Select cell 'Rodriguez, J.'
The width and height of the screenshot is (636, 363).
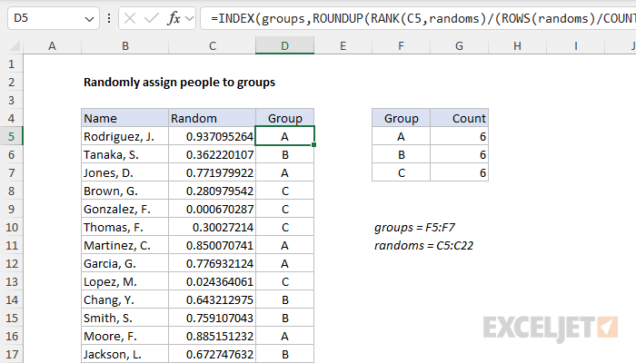coord(125,136)
